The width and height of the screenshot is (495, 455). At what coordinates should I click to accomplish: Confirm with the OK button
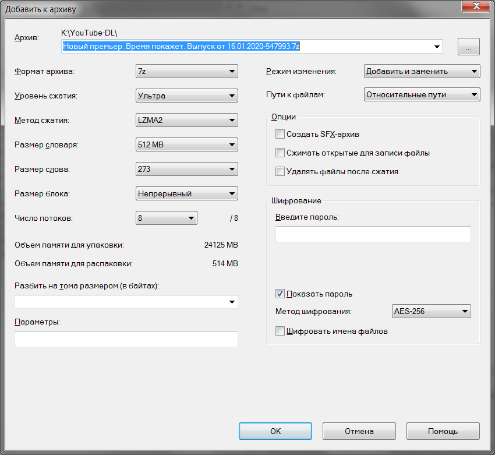(x=275, y=431)
